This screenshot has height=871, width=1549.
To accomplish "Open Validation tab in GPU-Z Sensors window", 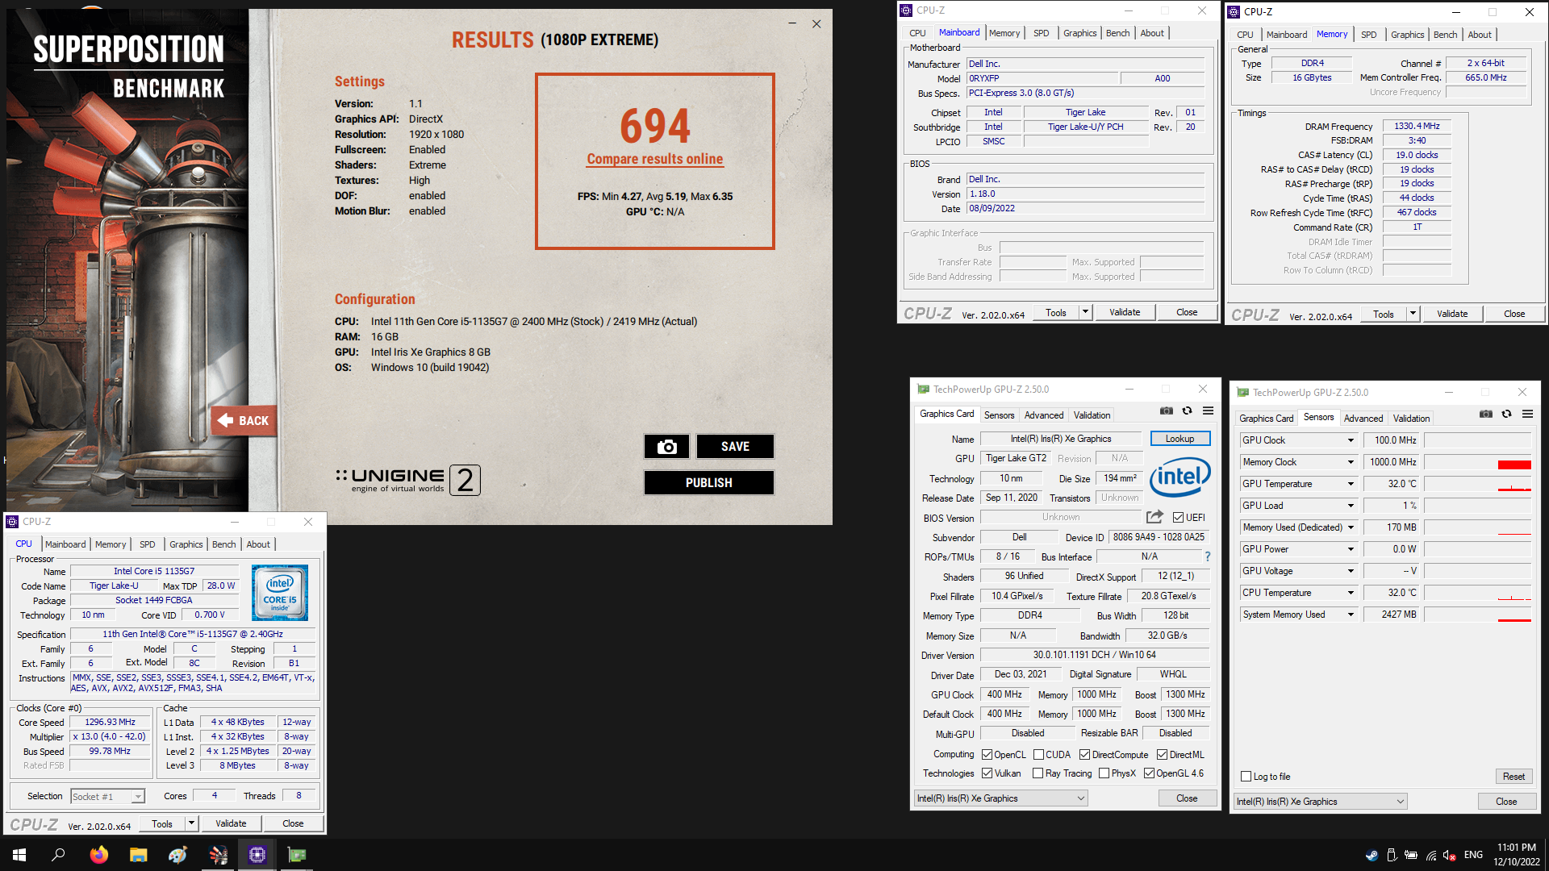I will click(x=1411, y=419).
